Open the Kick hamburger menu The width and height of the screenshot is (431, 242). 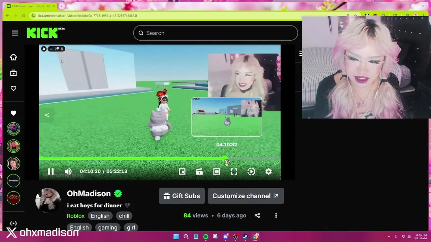(15, 33)
